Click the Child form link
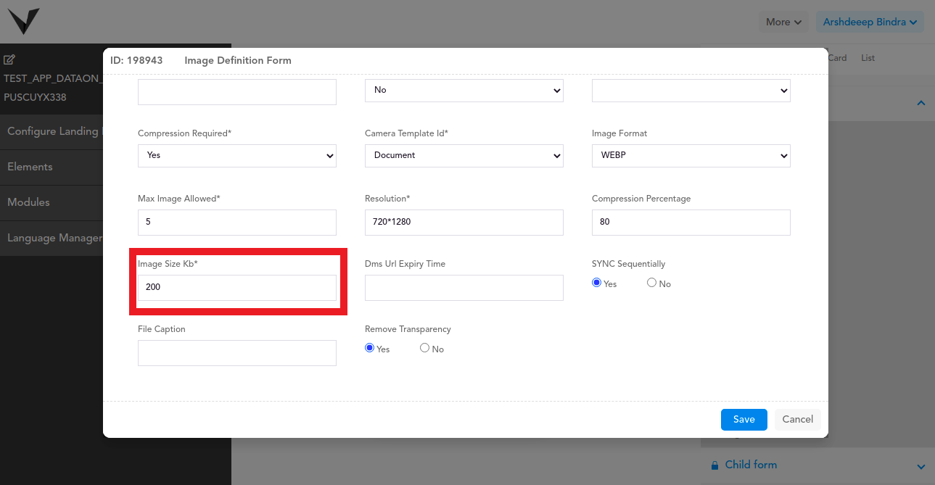This screenshot has height=485, width=935. point(751,465)
